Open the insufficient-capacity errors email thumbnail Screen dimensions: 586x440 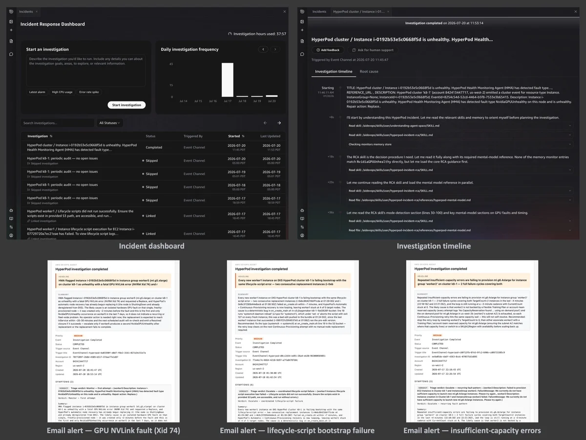472,341
